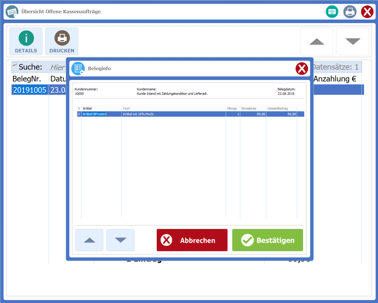The width and height of the screenshot is (378, 303).
Task: Click the Anzahlung € column header
Action: tap(335, 79)
